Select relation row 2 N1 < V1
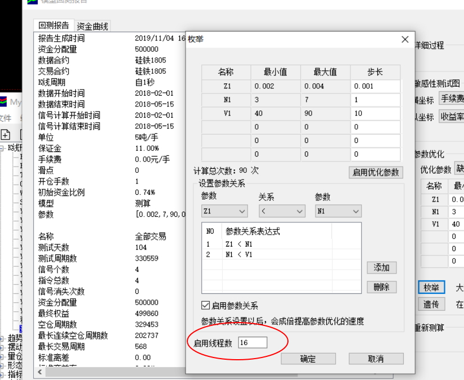 281,254
